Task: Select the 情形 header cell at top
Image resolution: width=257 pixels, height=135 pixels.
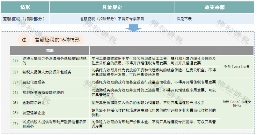Action: click(25, 7)
